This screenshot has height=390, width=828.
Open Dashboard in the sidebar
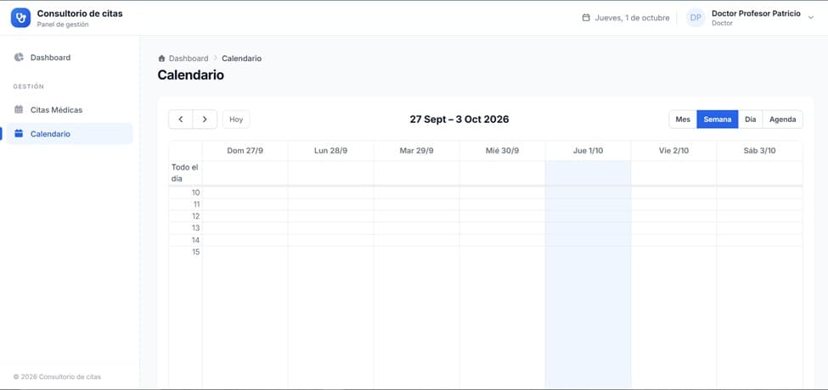click(69, 58)
